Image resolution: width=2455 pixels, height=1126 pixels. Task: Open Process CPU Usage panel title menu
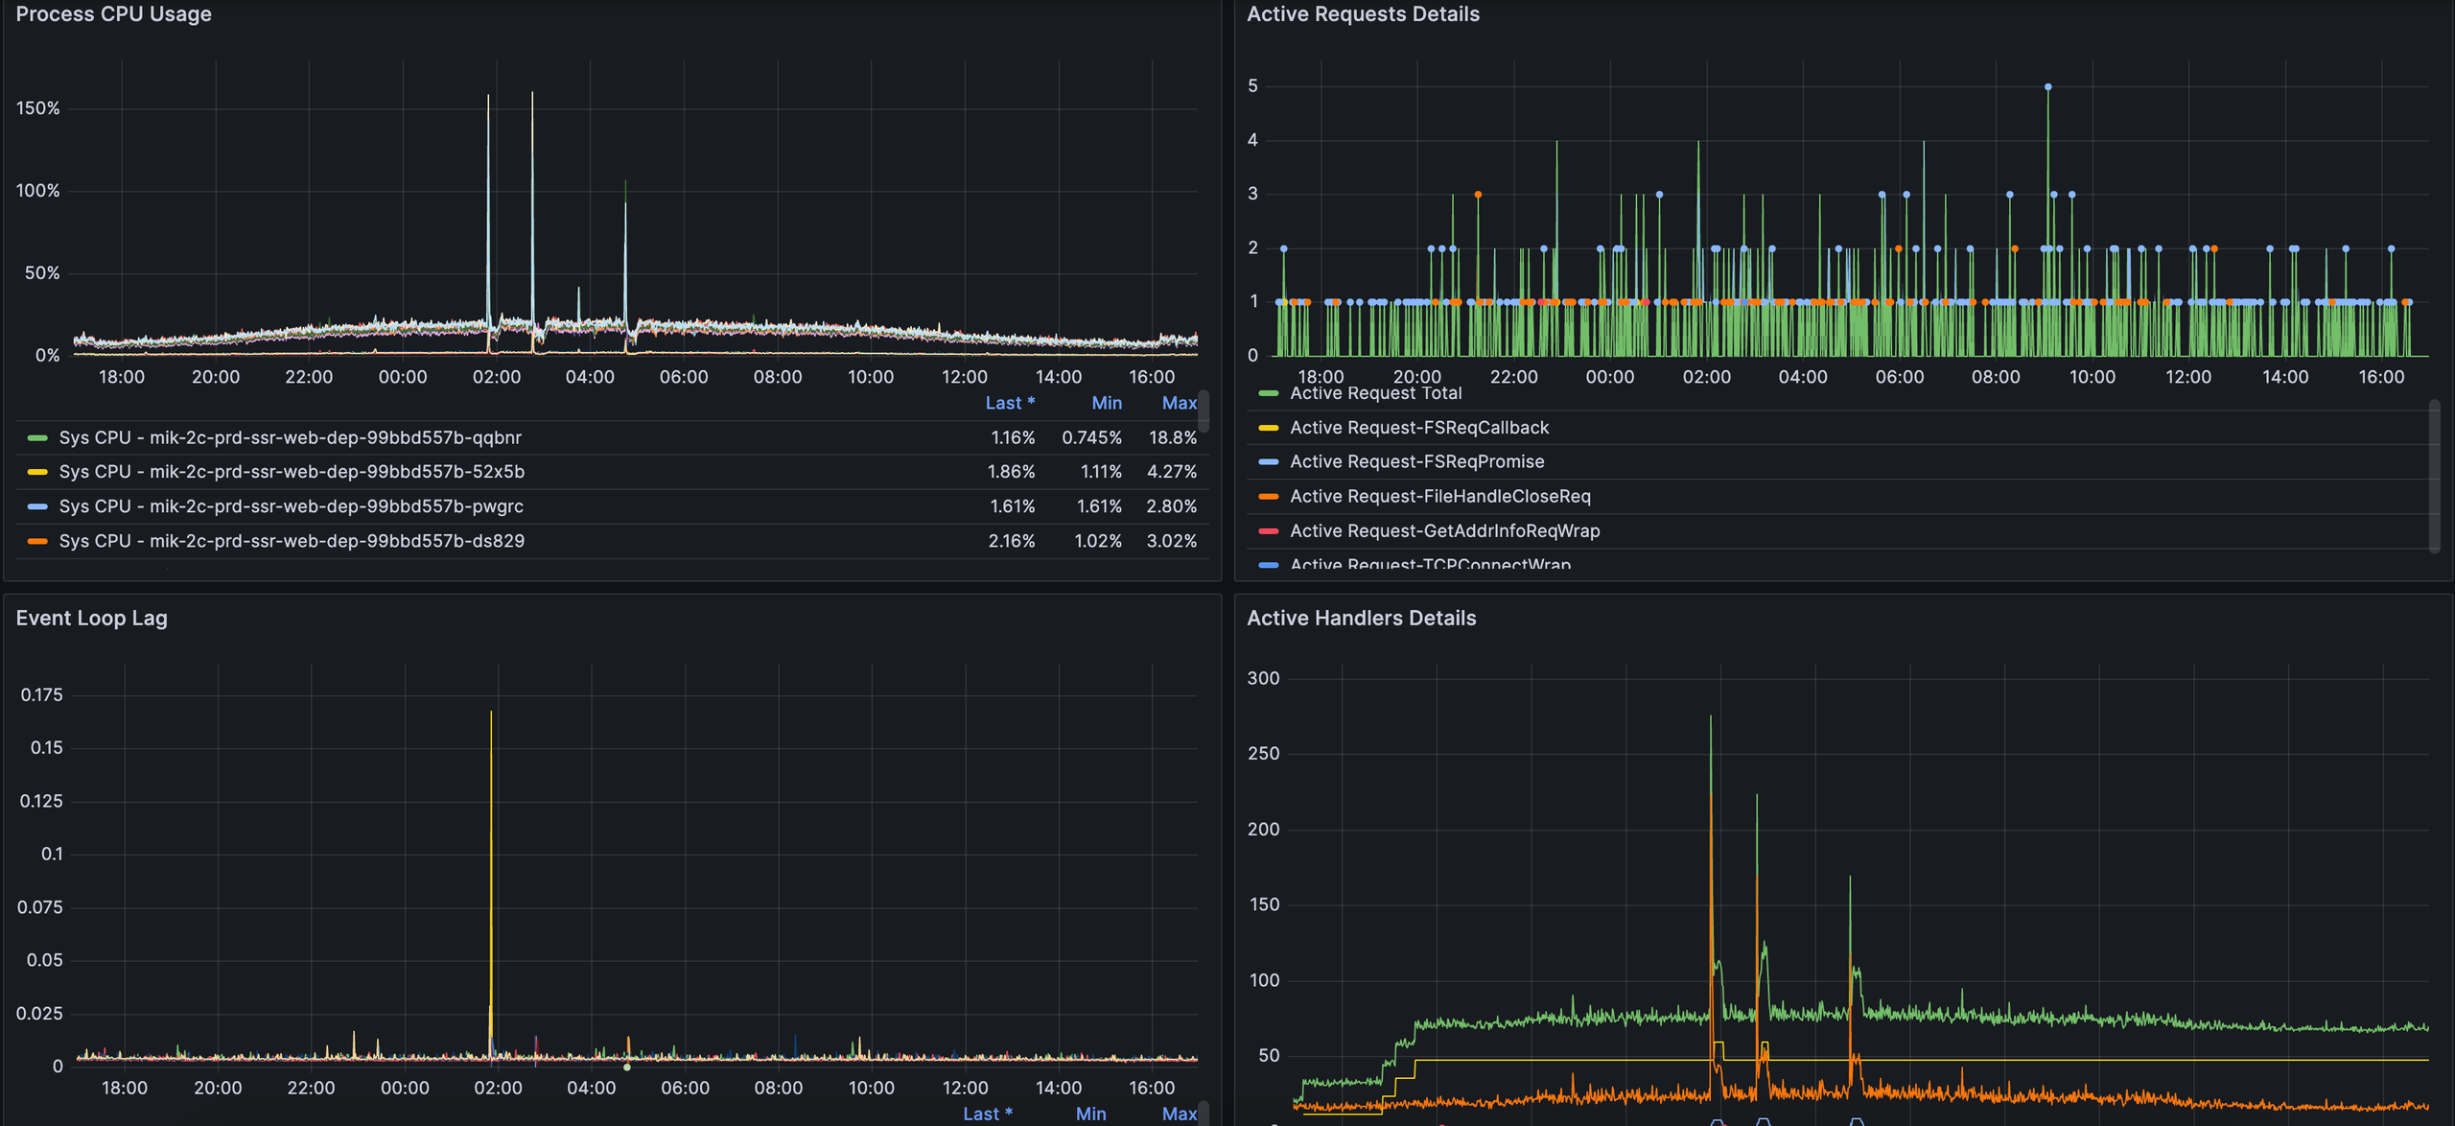tap(113, 13)
